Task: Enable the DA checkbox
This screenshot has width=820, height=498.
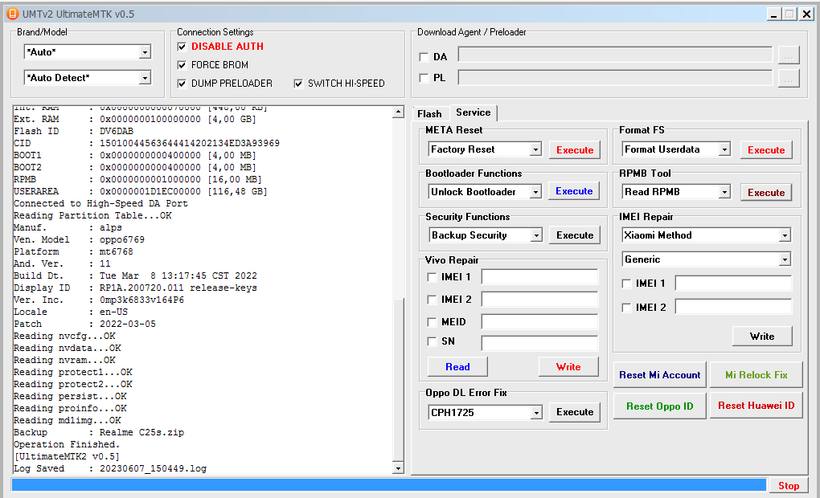Action: pyautogui.click(x=424, y=57)
